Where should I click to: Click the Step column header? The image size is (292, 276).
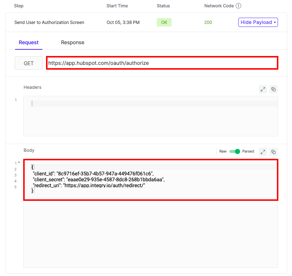(x=19, y=6)
